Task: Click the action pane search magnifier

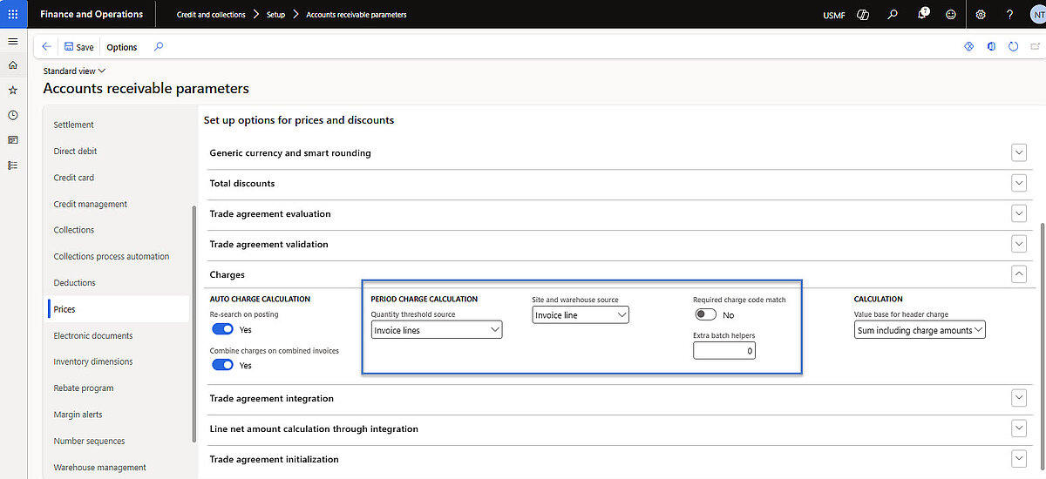Action: (x=159, y=47)
